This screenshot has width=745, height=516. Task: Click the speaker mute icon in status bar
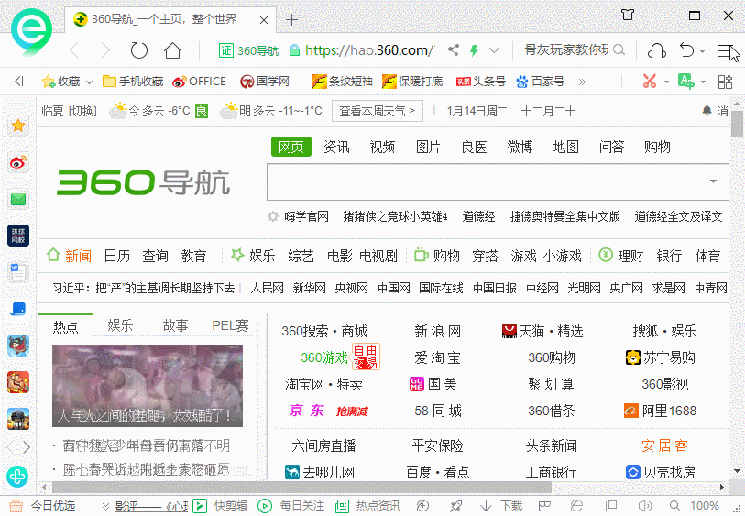pos(645,506)
